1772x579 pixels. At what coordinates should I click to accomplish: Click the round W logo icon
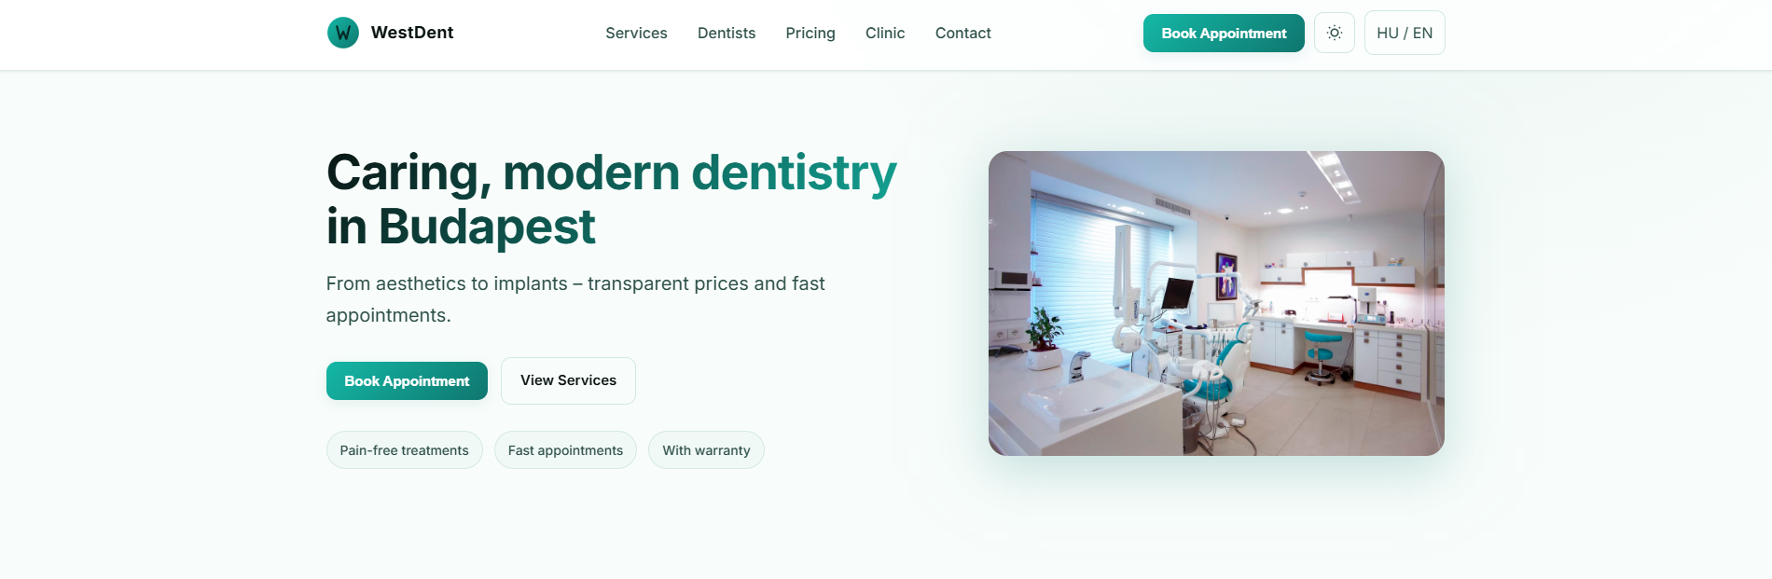coord(343,33)
